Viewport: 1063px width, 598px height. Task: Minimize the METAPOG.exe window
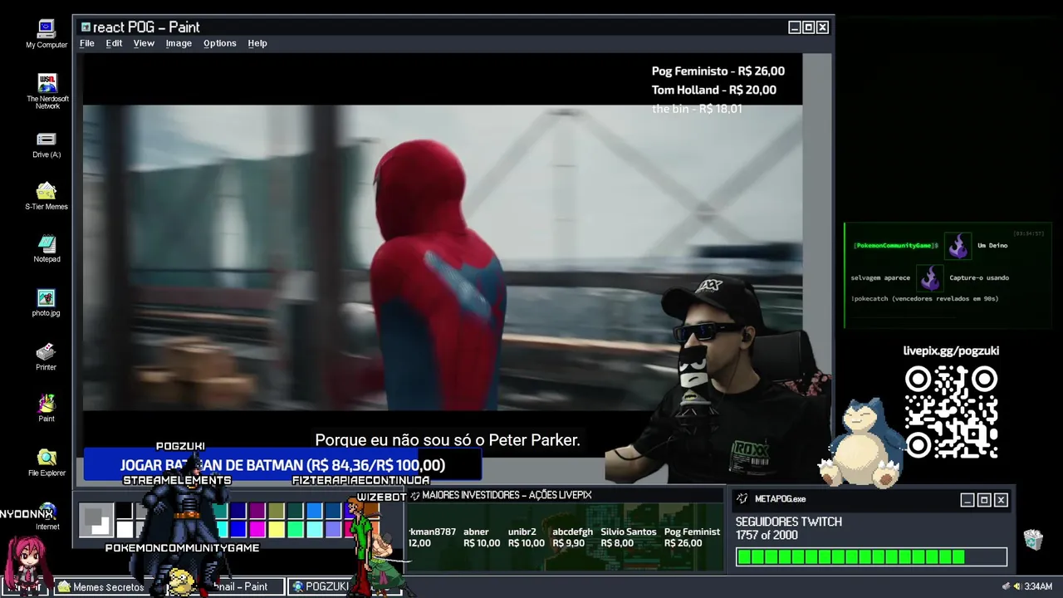coord(967,500)
